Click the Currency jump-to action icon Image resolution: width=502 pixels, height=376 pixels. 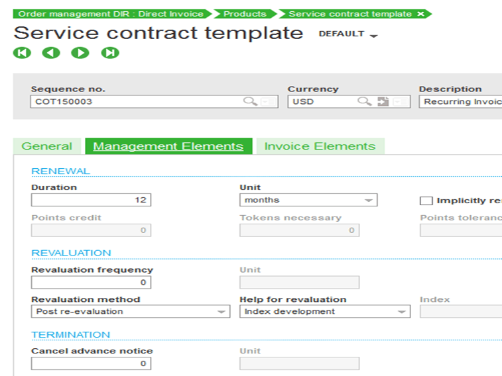click(x=383, y=102)
